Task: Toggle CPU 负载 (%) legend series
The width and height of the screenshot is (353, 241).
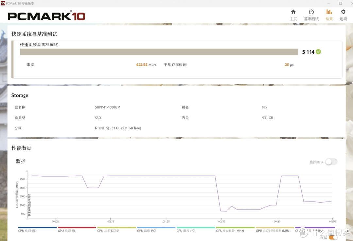Action: 27,231
